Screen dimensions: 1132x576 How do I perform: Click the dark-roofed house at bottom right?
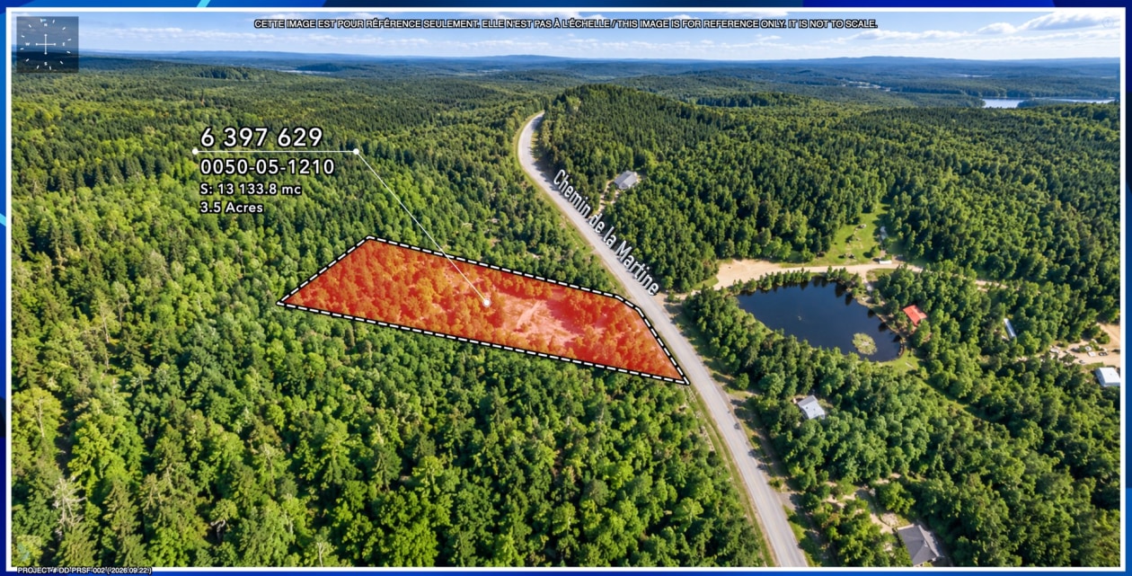pos(918,543)
